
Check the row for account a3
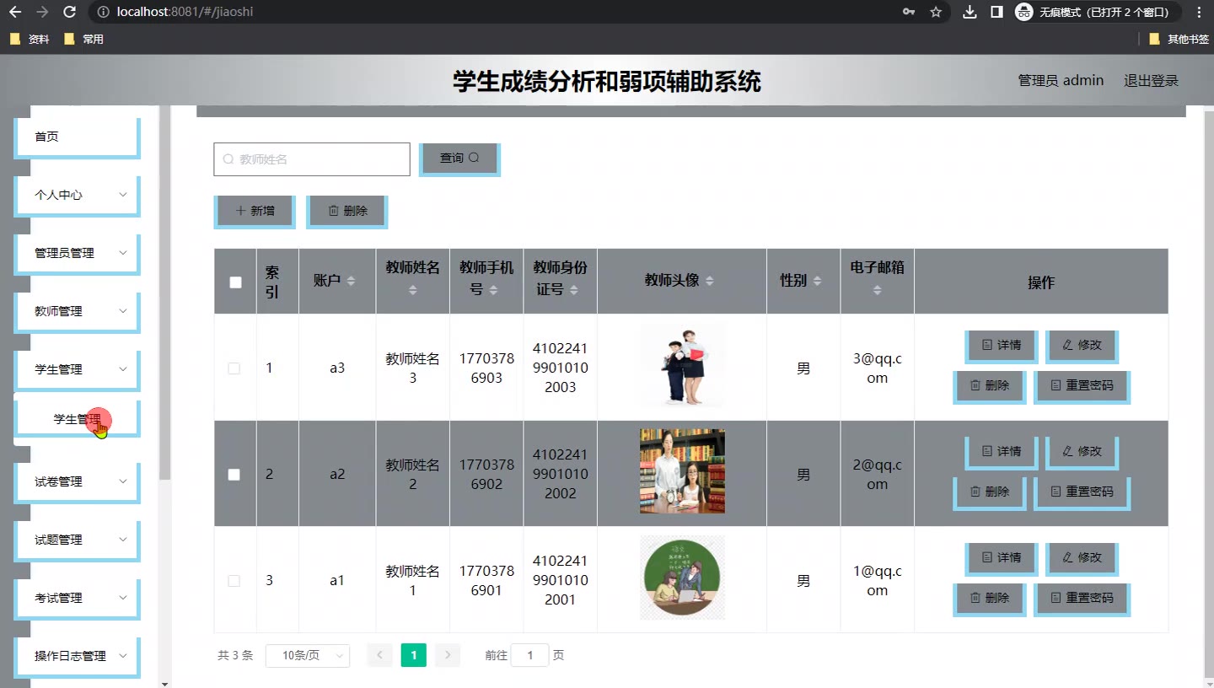(234, 368)
